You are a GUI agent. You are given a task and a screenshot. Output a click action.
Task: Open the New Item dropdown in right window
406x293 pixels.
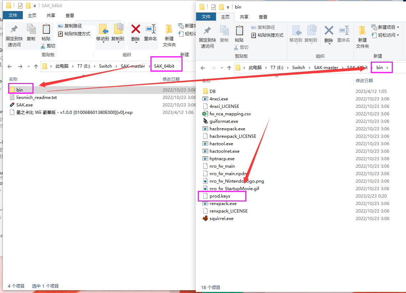[x=386, y=27]
